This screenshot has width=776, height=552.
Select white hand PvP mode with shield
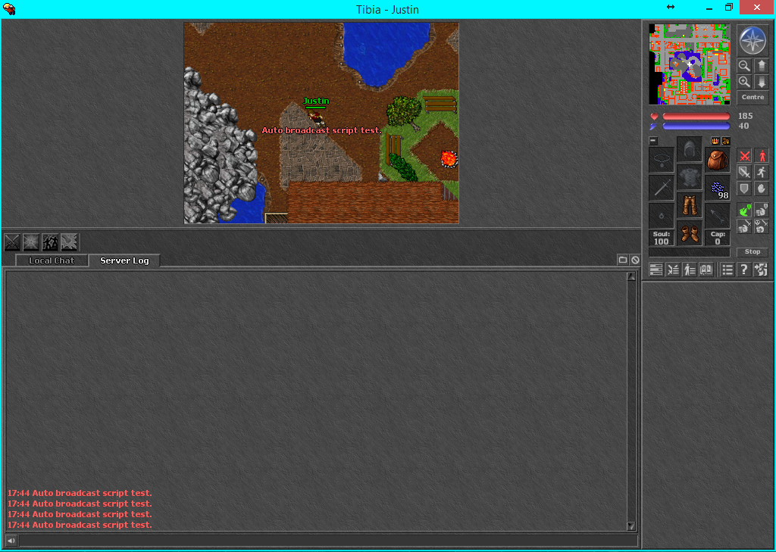761,211
